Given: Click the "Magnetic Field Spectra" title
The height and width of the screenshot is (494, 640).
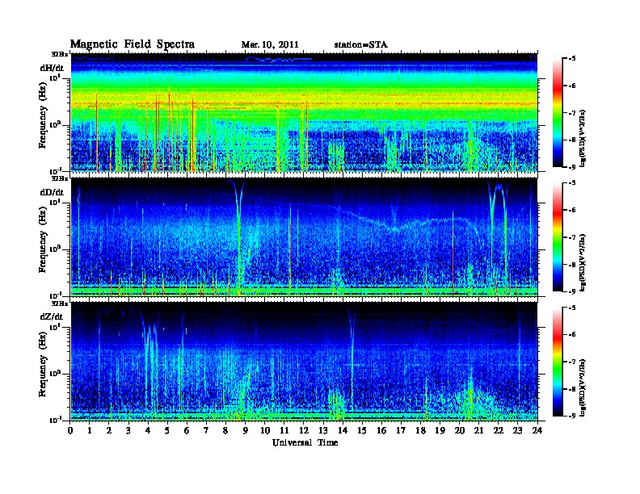Looking at the screenshot, I should (x=133, y=44).
